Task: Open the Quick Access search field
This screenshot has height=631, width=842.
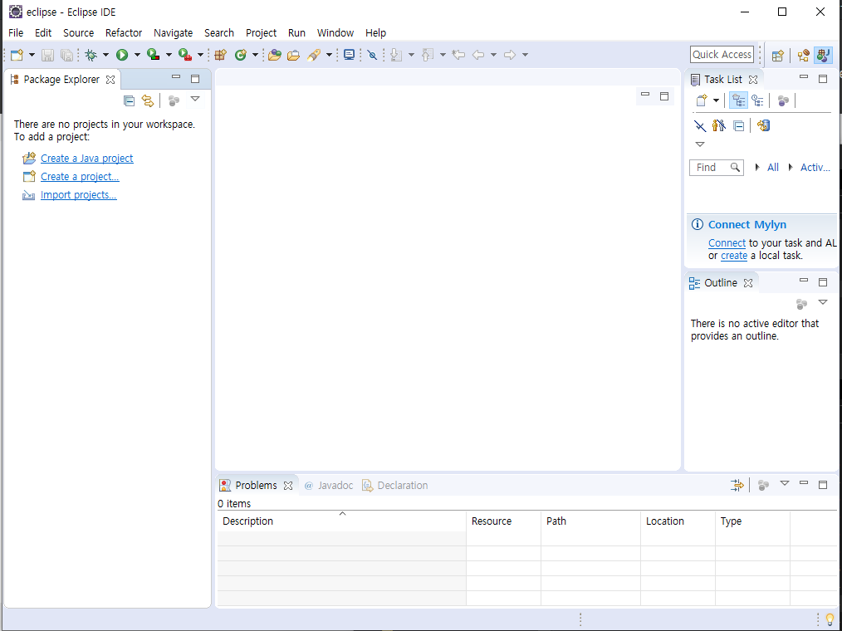Action: click(x=722, y=55)
